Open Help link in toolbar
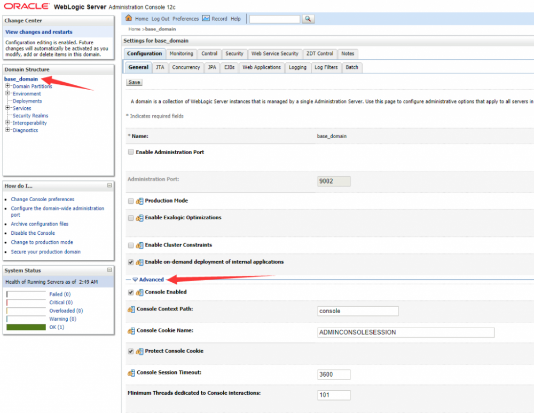The image size is (534, 413). 235,19
